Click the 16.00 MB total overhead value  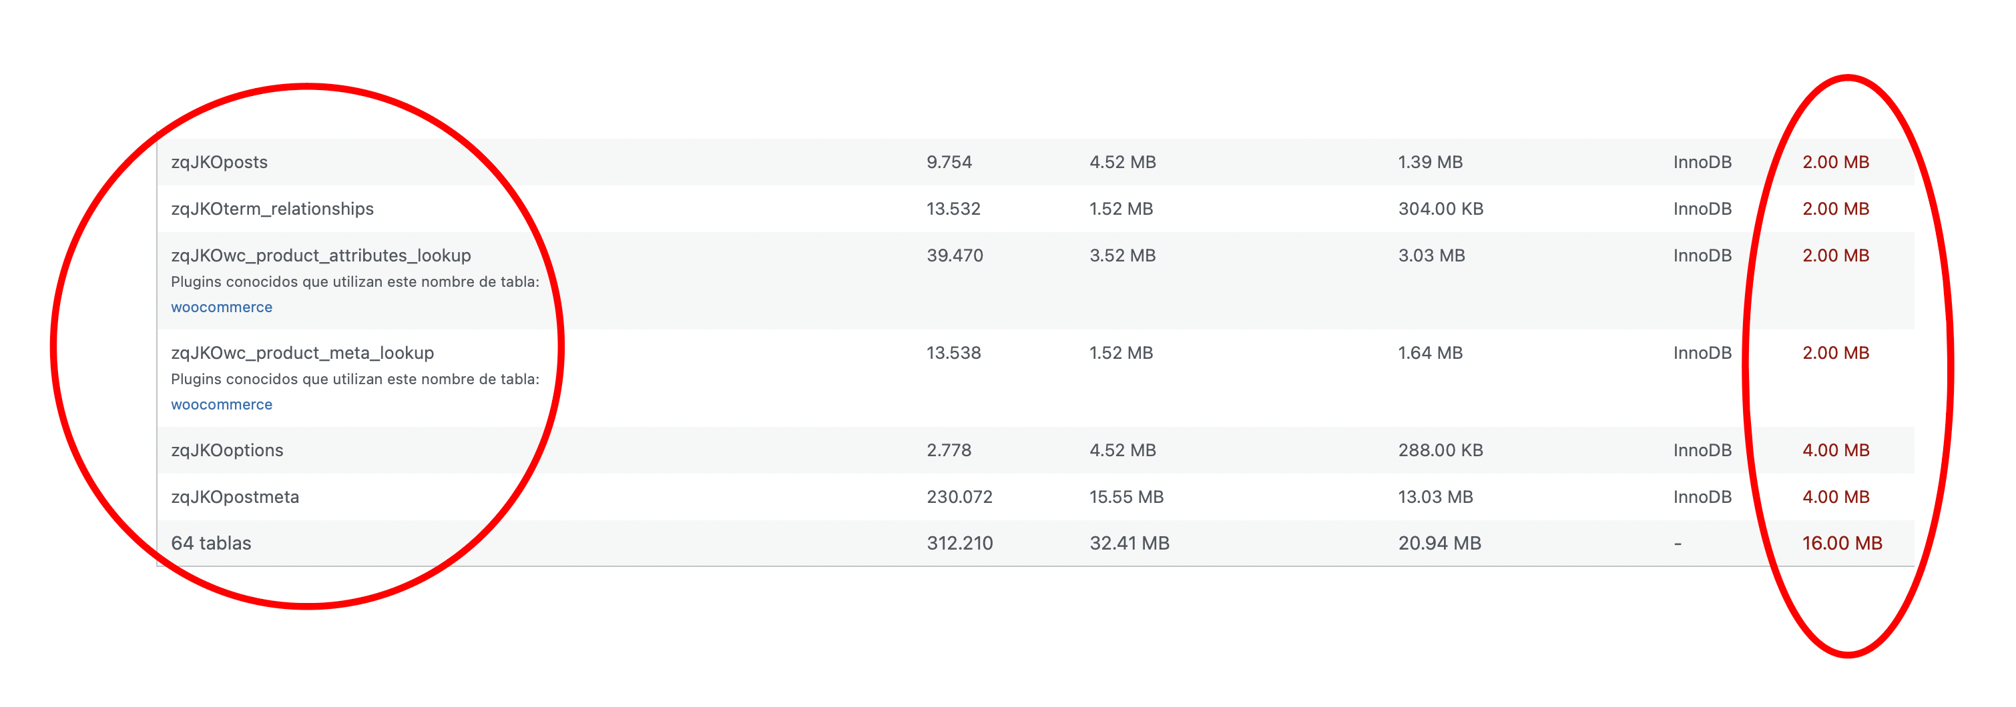[x=1842, y=544]
